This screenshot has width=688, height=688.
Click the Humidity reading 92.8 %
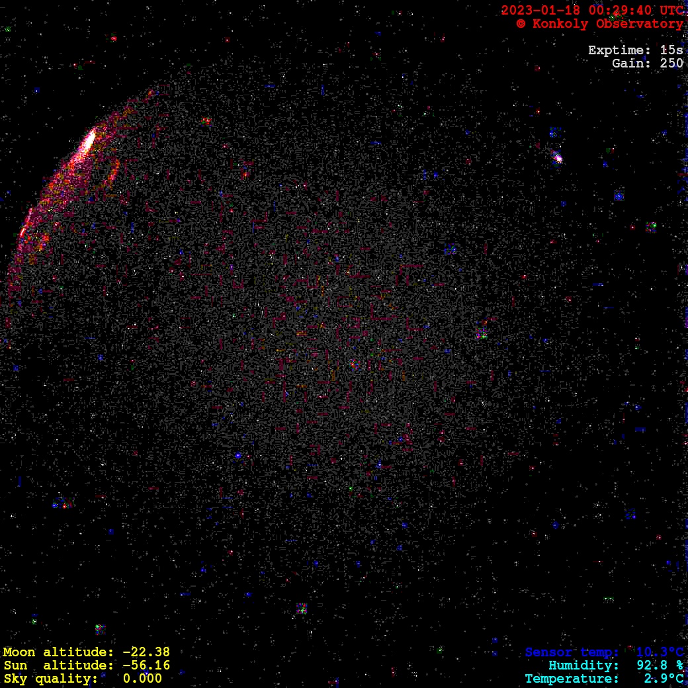616,666
